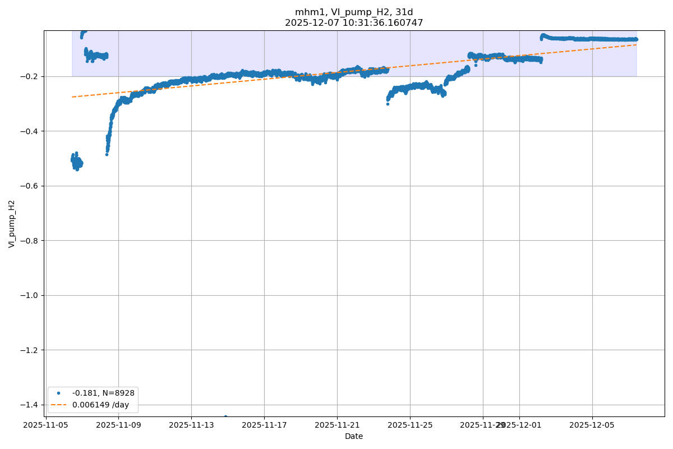The height and width of the screenshot is (449, 673).
Task: Click the blue dot marker in the legend
Action: [58, 393]
